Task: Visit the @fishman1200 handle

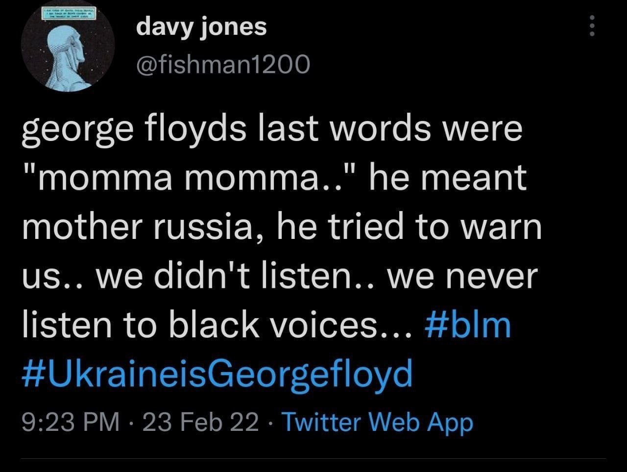Action: (x=223, y=63)
